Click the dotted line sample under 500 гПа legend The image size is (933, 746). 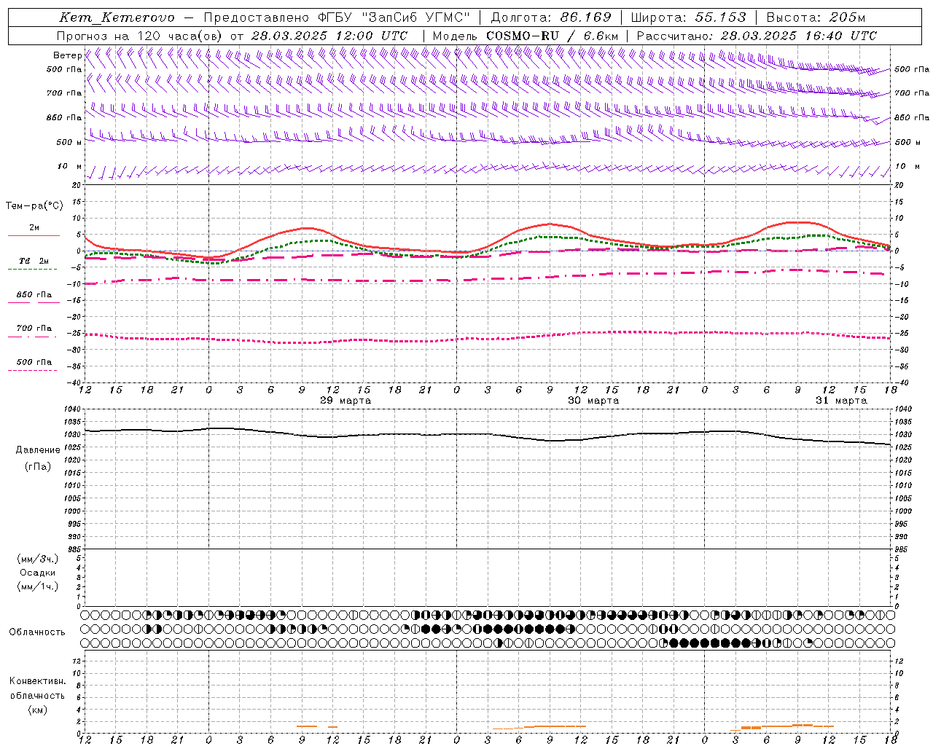[33, 370]
